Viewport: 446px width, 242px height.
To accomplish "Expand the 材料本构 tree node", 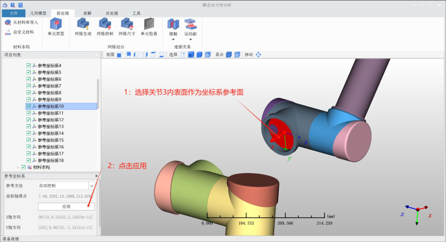I will point(18,167).
